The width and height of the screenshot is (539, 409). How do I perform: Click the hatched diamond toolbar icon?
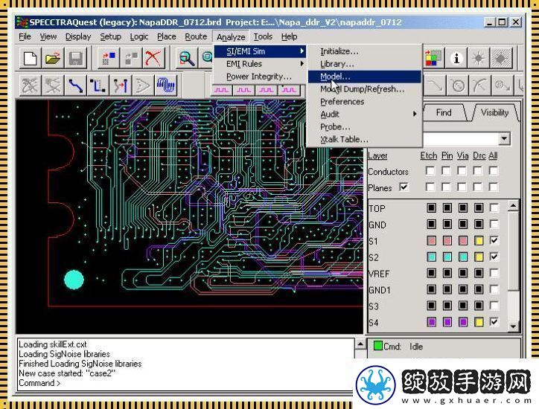(x=501, y=59)
